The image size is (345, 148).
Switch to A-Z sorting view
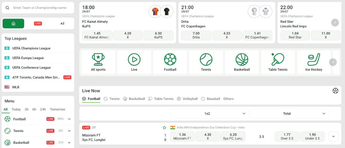pyautogui.click(x=62, y=23)
